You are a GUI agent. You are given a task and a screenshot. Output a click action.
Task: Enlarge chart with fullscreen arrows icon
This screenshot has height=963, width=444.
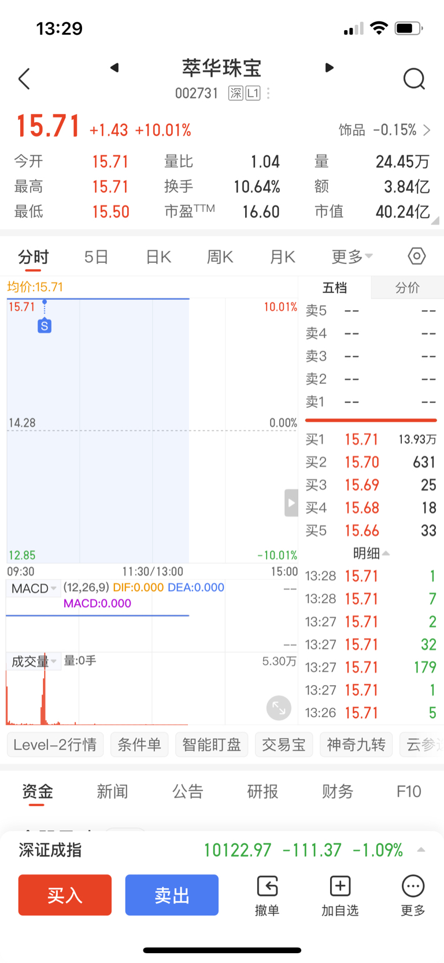click(x=279, y=708)
